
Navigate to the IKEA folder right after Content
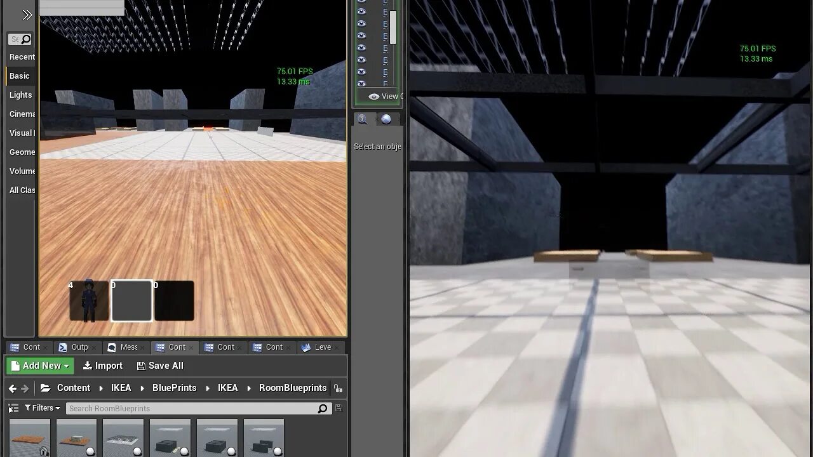click(x=121, y=388)
